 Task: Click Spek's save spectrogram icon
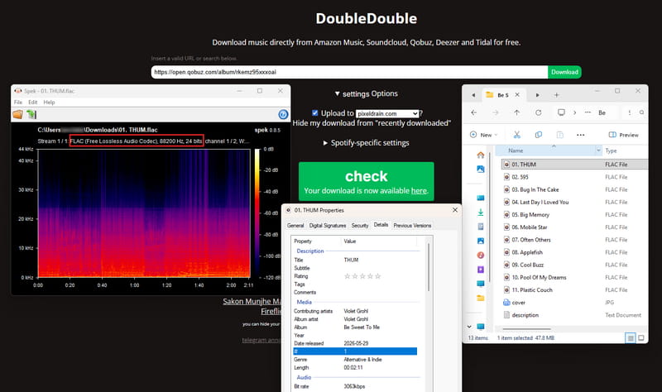(x=31, y=114)
